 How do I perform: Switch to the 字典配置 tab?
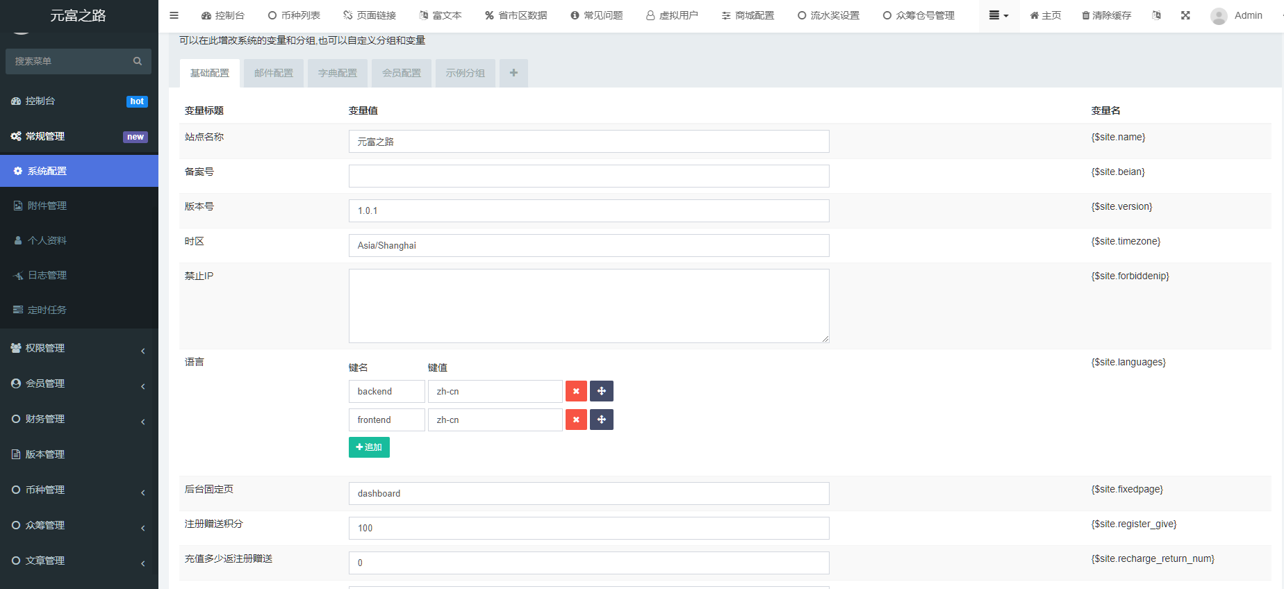click(337, 73)
